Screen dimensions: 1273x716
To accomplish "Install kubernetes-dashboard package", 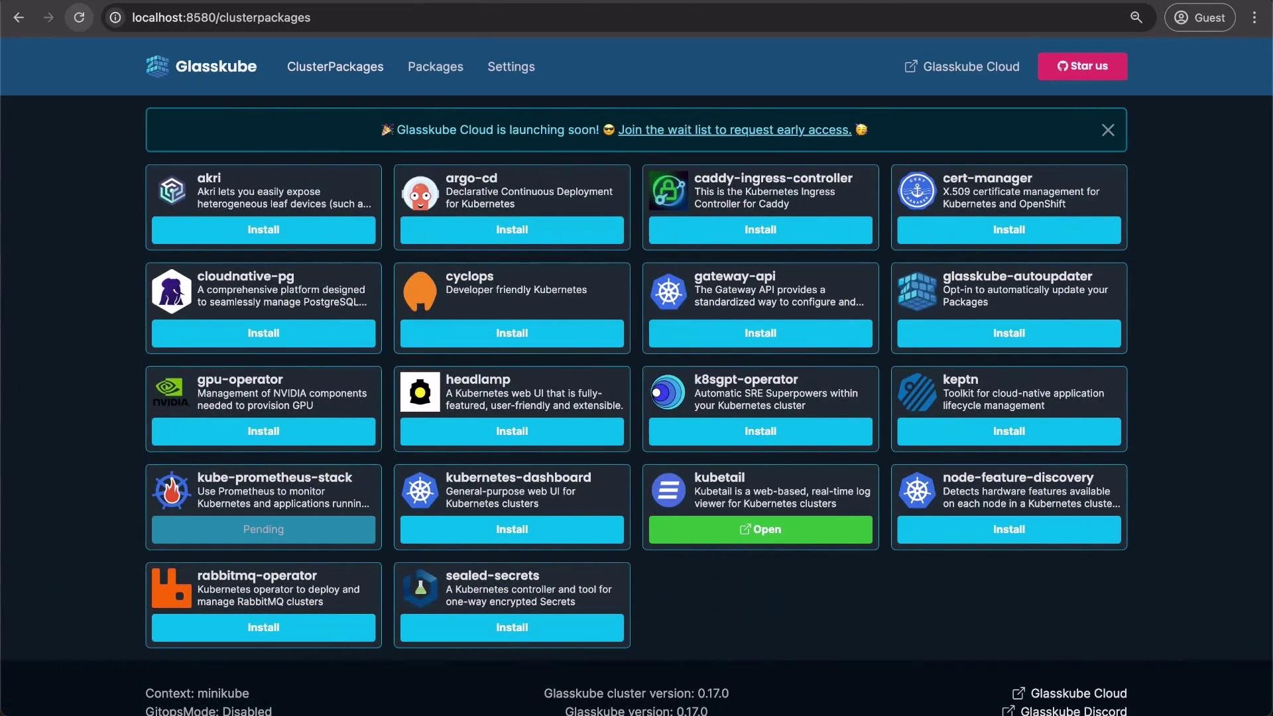I will click(512, 530).
